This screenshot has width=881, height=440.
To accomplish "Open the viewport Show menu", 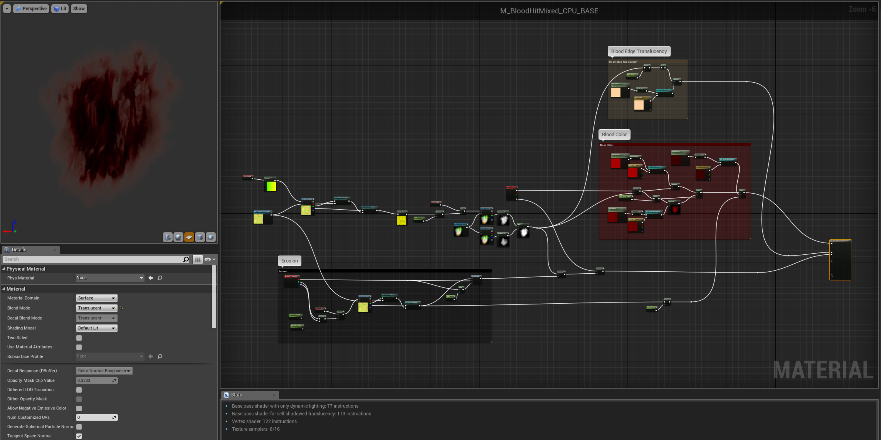I will pyautogui.click(x=79, y=8).
